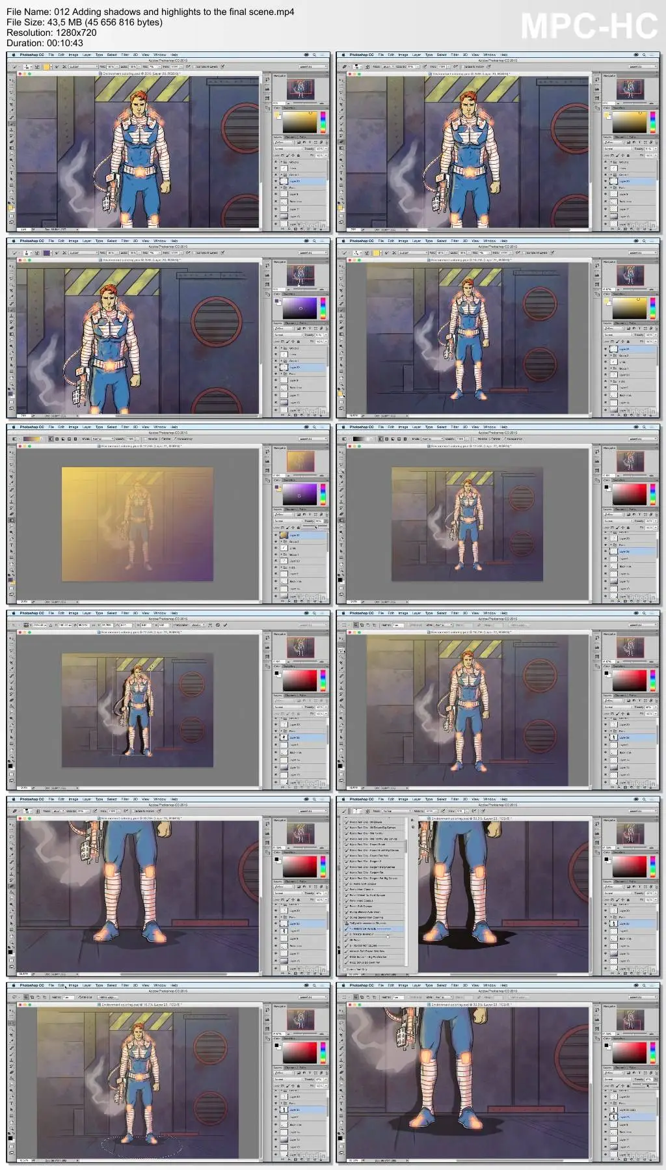Open workspace switcher dropdown in top-left frame
666x1170 pixels.
pos(313,67)
